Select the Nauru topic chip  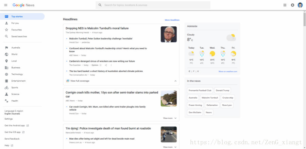[209, 112]
